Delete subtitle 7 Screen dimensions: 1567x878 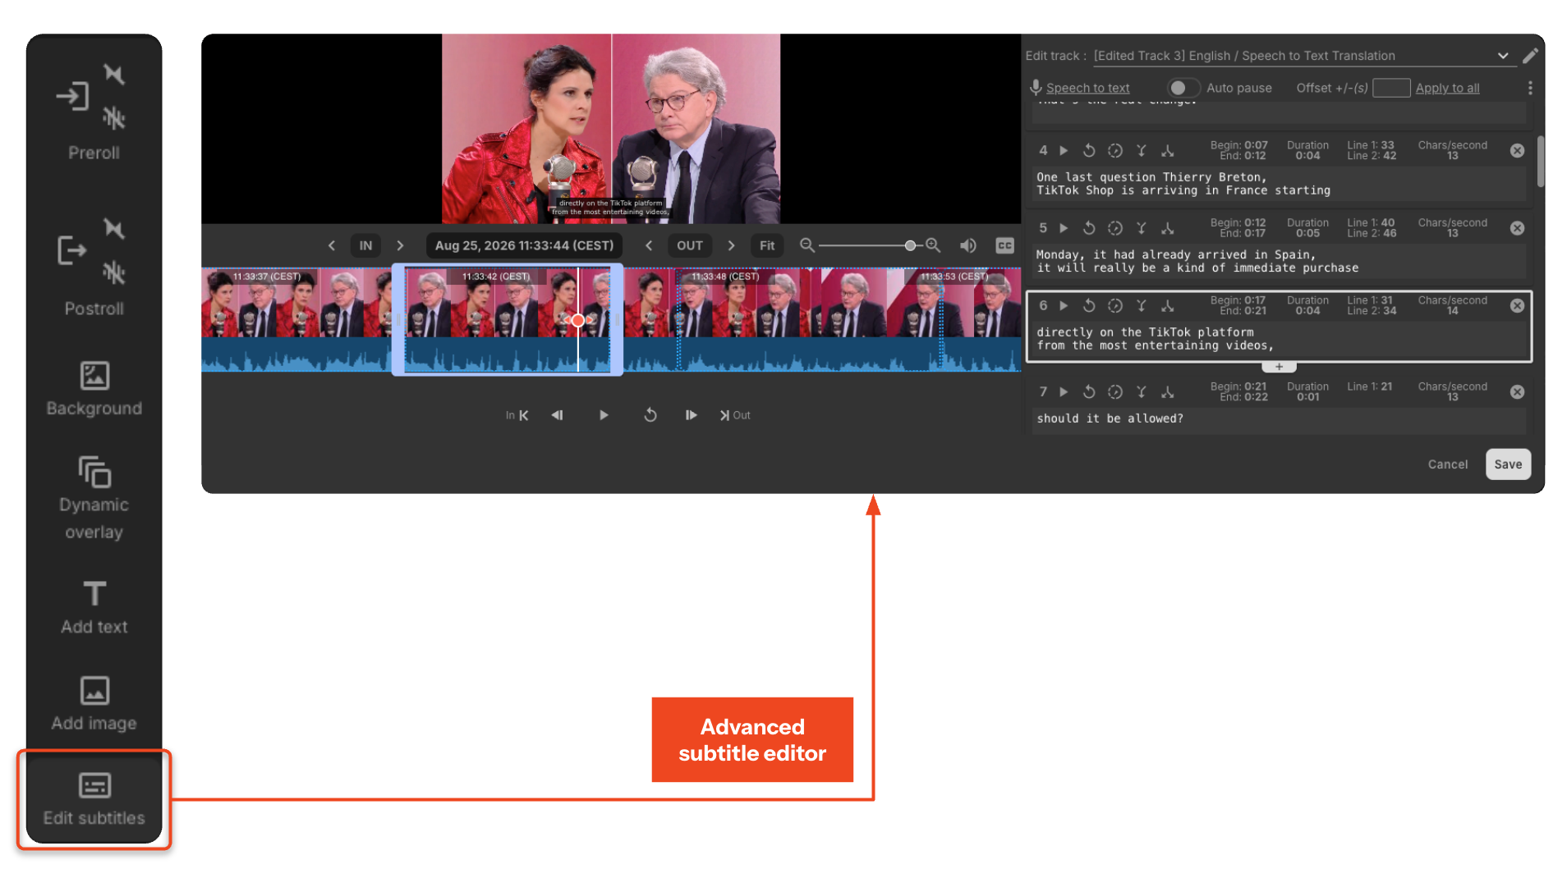click(1517, 392)
